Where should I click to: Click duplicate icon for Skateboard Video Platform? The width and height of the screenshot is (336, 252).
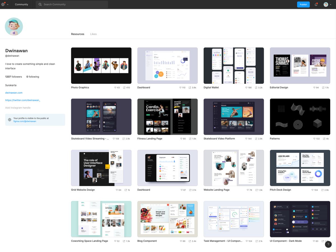[256, 139]
